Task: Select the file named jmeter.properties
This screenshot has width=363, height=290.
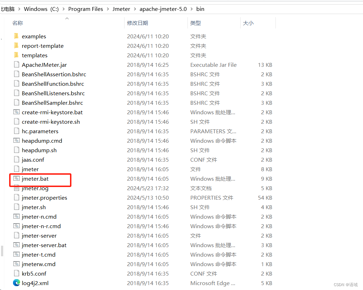Action: pos(44,198)
